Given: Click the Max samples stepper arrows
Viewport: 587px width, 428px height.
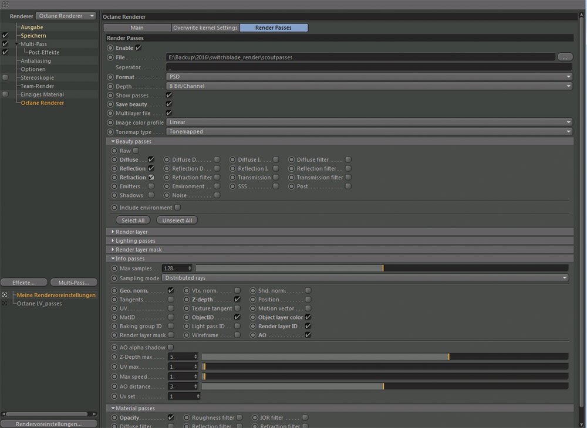Looking at the screenshot, I should tap(190, 269).
